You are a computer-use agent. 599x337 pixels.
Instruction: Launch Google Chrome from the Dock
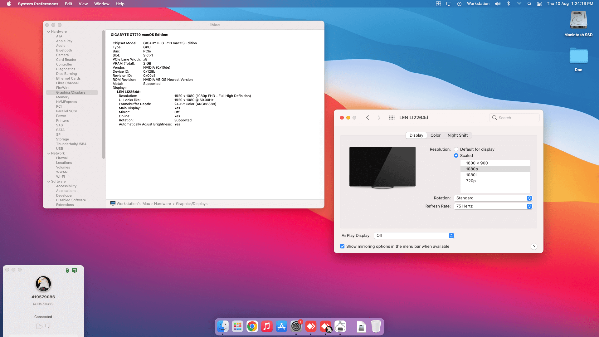(x=252, y=326)
